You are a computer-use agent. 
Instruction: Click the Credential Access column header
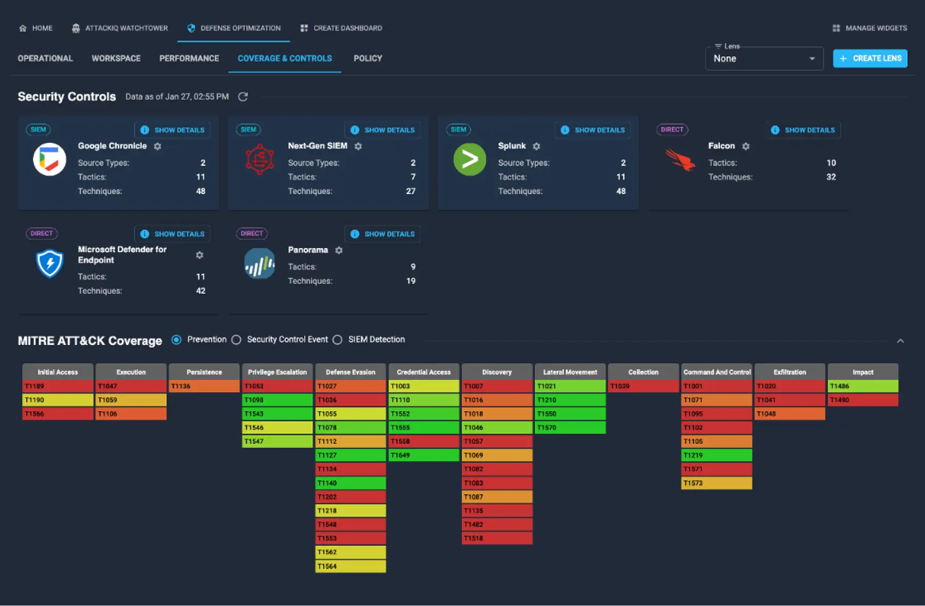[424, 372]
